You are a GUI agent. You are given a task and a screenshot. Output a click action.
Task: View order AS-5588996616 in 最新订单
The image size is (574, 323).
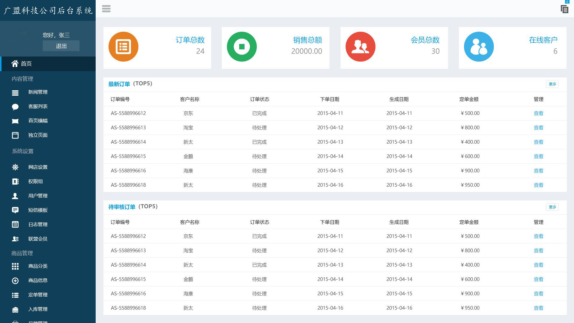(538, 171)
